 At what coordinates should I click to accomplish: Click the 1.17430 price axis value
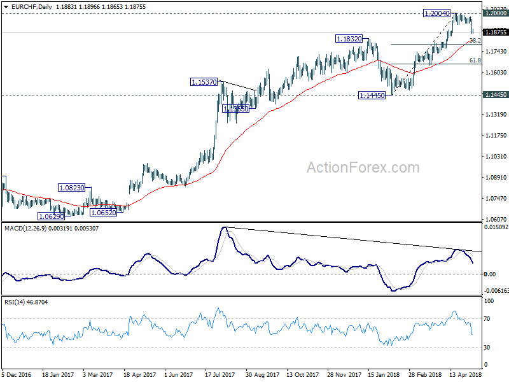(x=496, y=52)
